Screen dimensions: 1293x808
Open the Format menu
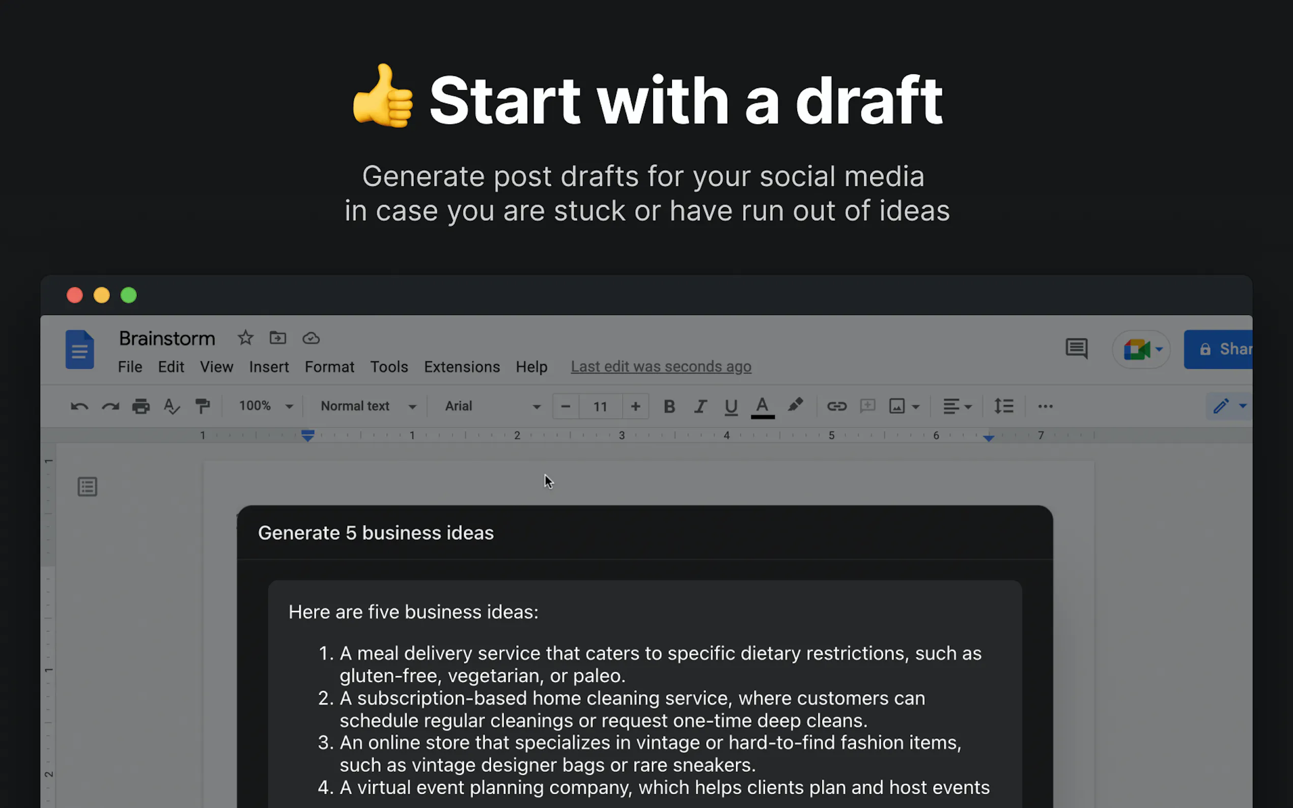(x=329, y=367)
